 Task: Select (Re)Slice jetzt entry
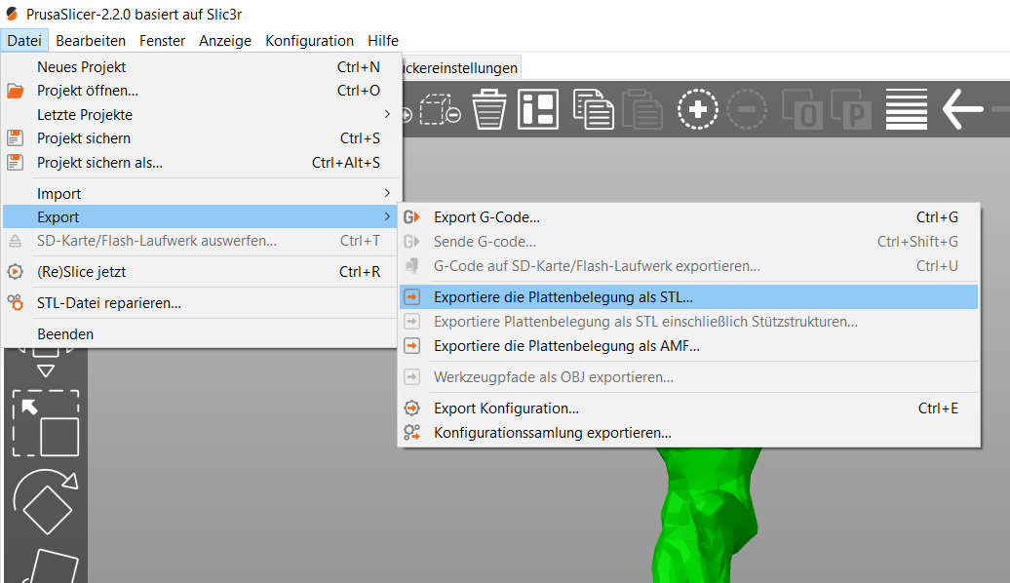click(x=201, y=272)
